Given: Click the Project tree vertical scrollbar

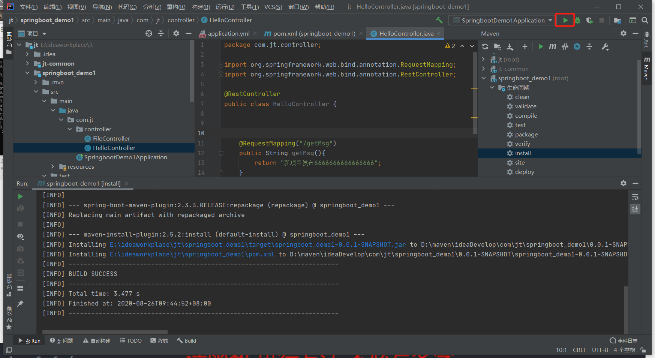Looking at the screenshot, I should [x=192, y=71].
